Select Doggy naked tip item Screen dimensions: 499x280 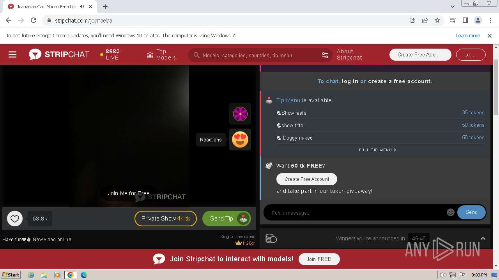tap(380, 138)
